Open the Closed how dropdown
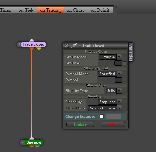Screen dimensions: 156x152 click(105, 108)
